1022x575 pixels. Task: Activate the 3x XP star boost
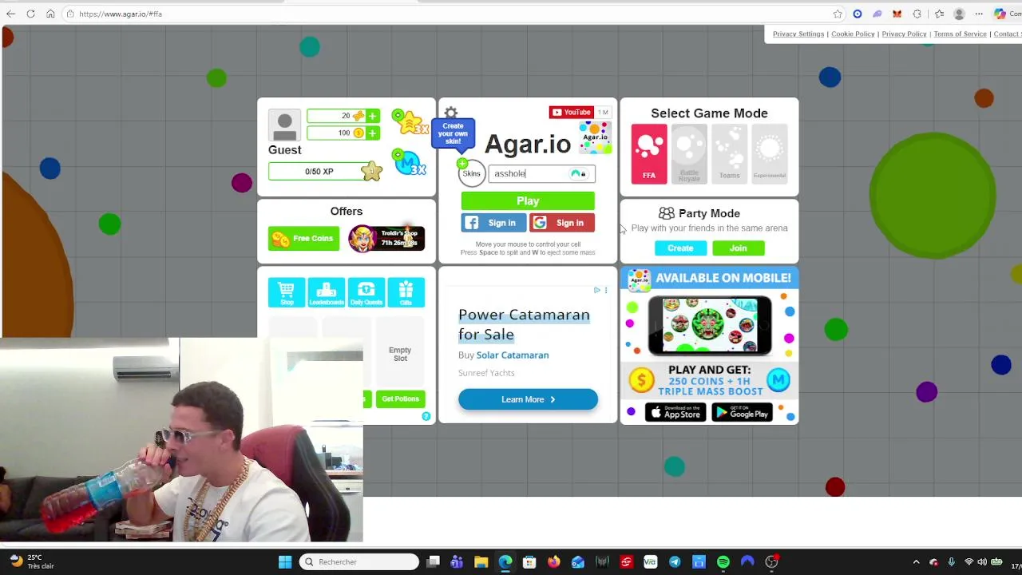410,122
